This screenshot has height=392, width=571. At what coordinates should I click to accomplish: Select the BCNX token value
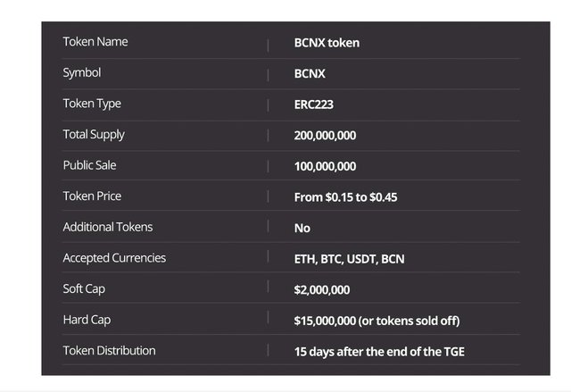click(x=327, y=43)
